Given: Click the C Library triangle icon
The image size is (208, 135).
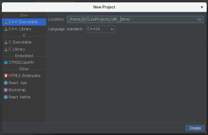Looking at the screenshot, I should pos(6,49).
